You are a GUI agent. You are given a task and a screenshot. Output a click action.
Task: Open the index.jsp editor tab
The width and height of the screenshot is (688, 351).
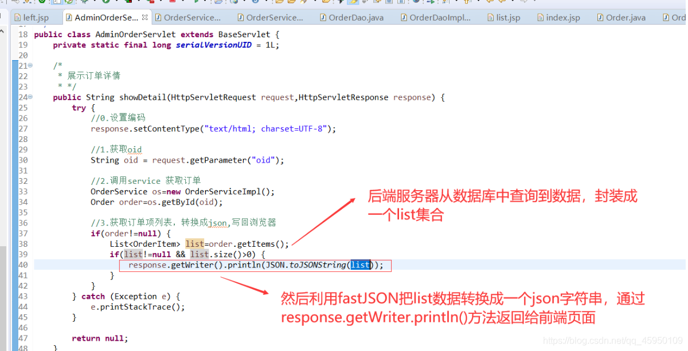(558, 17)
